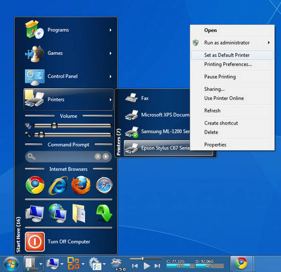
Task: Click the run arrow button in Command Prompt box
Action: pos(106,157)
